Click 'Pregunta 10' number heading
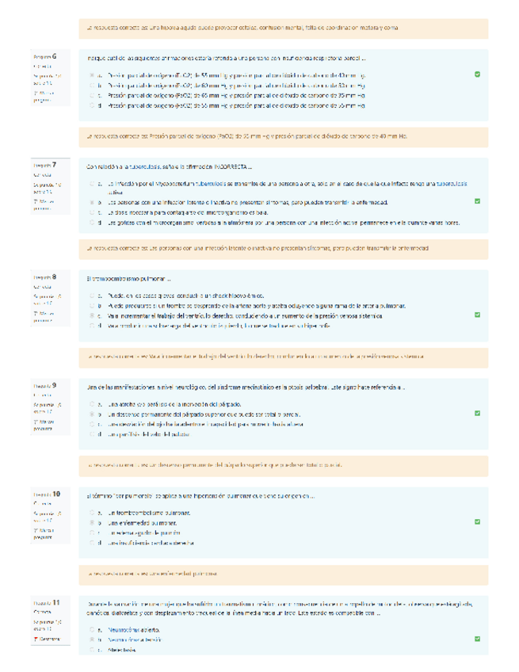The width and height of the screenshot is (519, 672). point(47,494)
